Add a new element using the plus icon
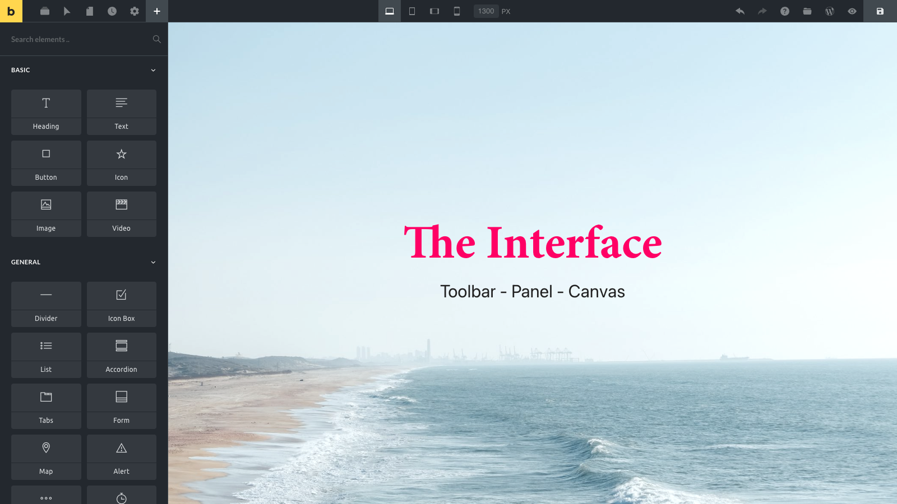 [157, 11]
